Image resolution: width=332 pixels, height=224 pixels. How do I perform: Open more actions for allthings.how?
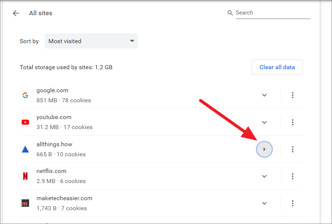click(293, 149)
